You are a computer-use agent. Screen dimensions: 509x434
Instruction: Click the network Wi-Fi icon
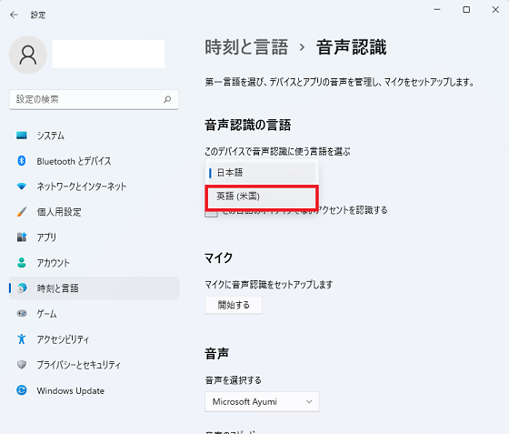(x=22, y=187)
